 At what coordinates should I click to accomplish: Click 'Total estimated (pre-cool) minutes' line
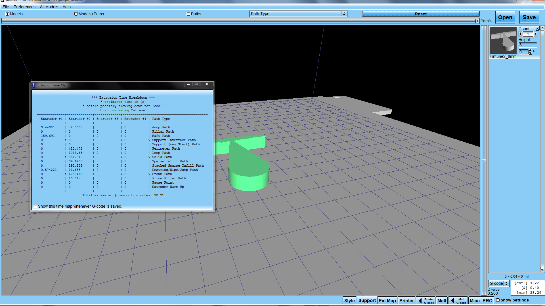(123, 195)
